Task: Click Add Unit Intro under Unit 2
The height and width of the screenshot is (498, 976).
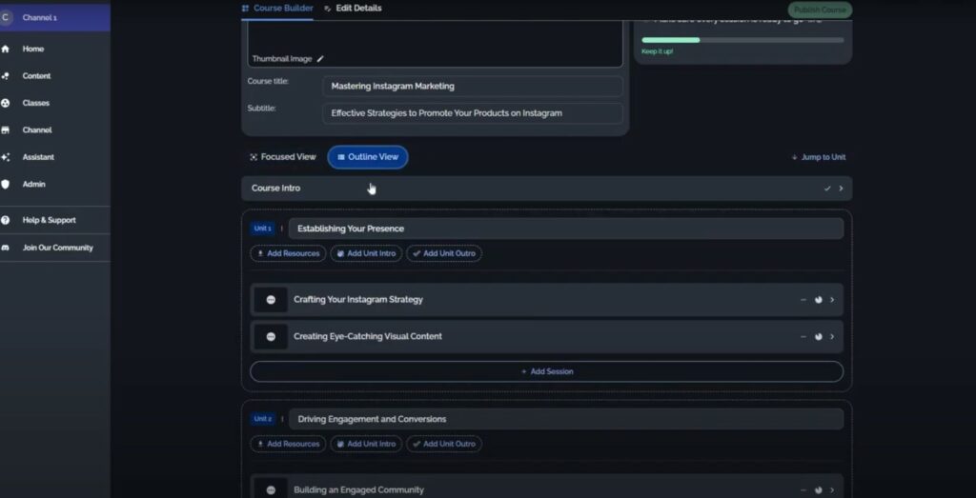Action: (x=366, y=444)
